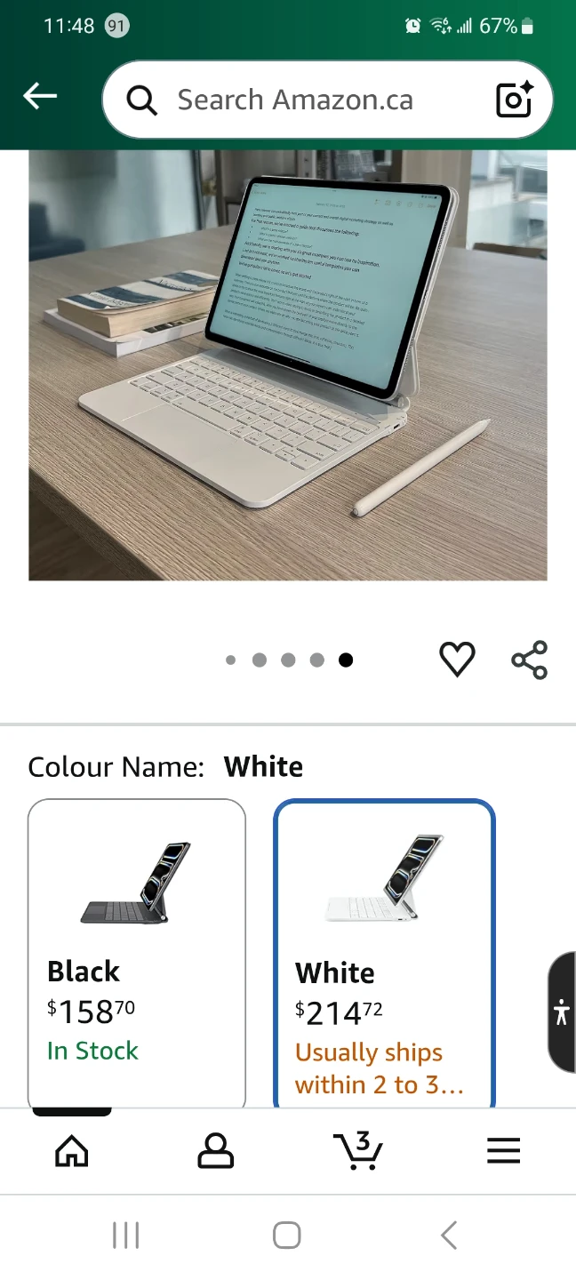Open the keyboard case product photo

pyautogui.click(x=288, y=365)
